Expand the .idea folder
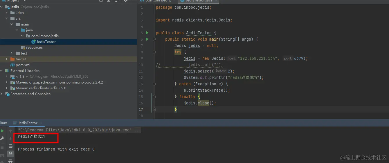 click(x=7, y=13)
